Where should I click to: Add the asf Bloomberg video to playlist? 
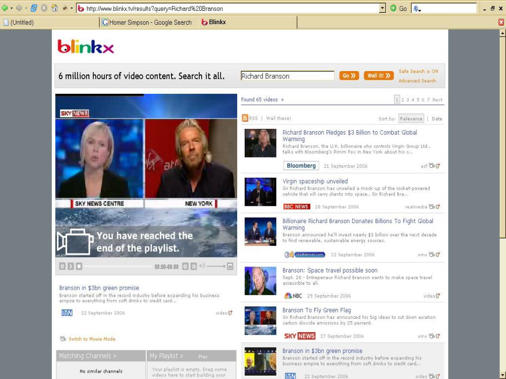(x=438, y=166)
